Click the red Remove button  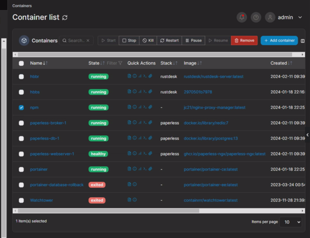244,40
